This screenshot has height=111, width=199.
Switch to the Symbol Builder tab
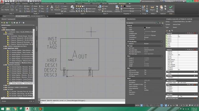pos(113,3)
